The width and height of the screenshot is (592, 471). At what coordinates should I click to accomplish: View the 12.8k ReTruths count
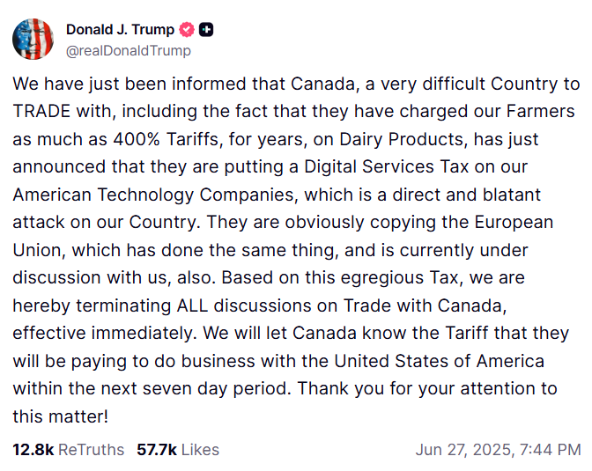(33, 450)
